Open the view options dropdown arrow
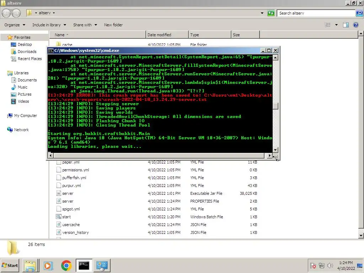Image resolution: width=364 pixels, height=273 pixels. (x=336, y=25)
